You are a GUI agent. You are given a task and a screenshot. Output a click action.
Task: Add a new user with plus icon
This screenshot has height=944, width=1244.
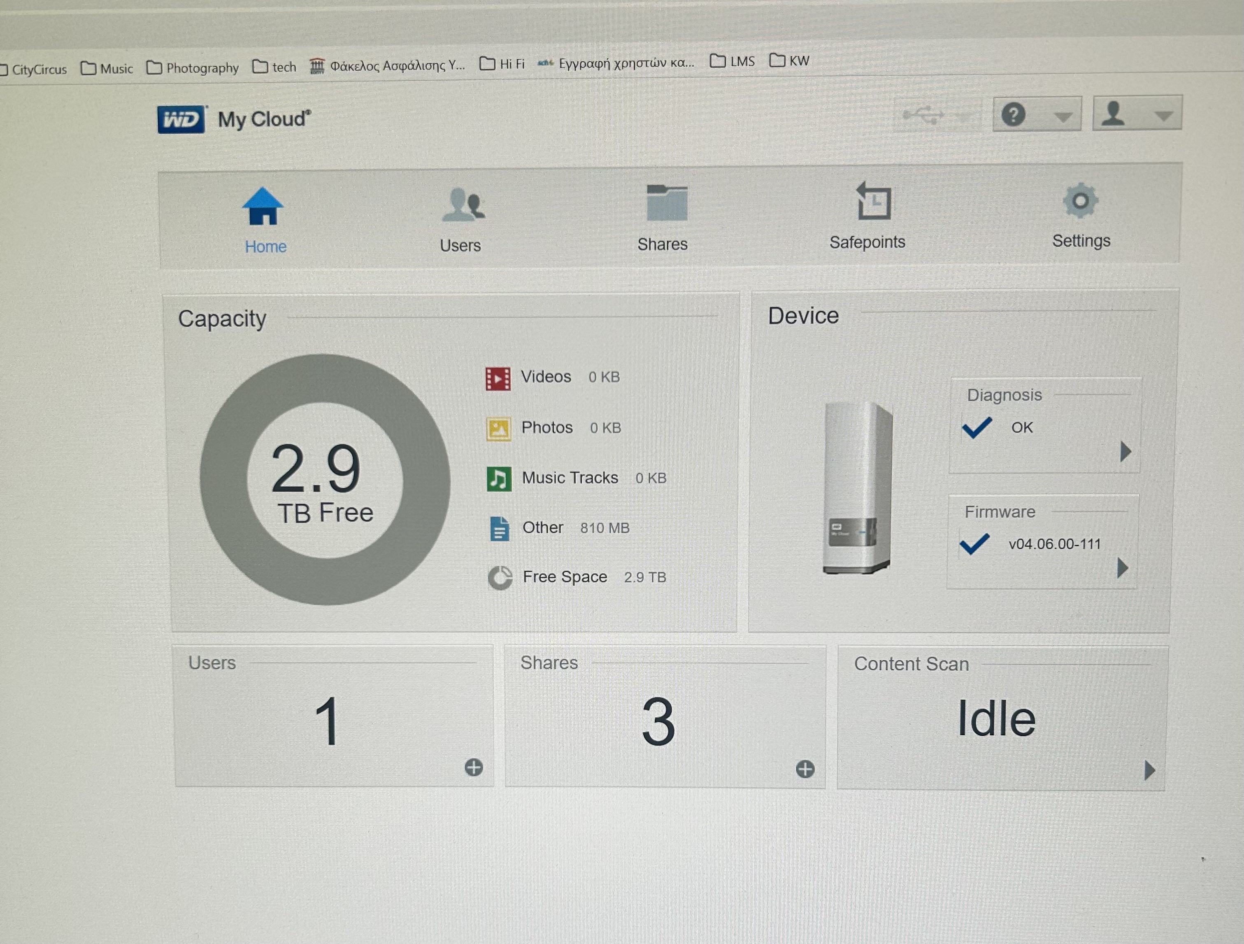click(474, 767)
